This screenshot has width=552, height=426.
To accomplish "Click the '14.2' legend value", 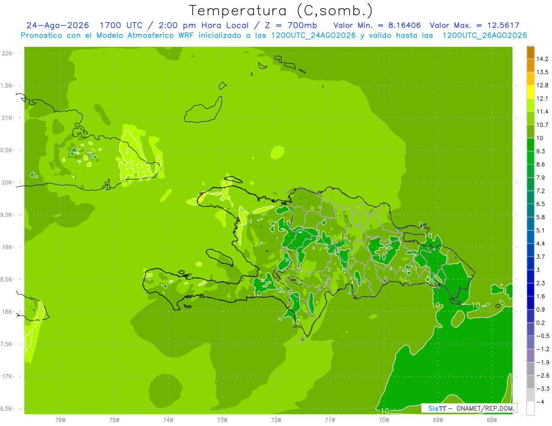I will [x=542, y=59].
